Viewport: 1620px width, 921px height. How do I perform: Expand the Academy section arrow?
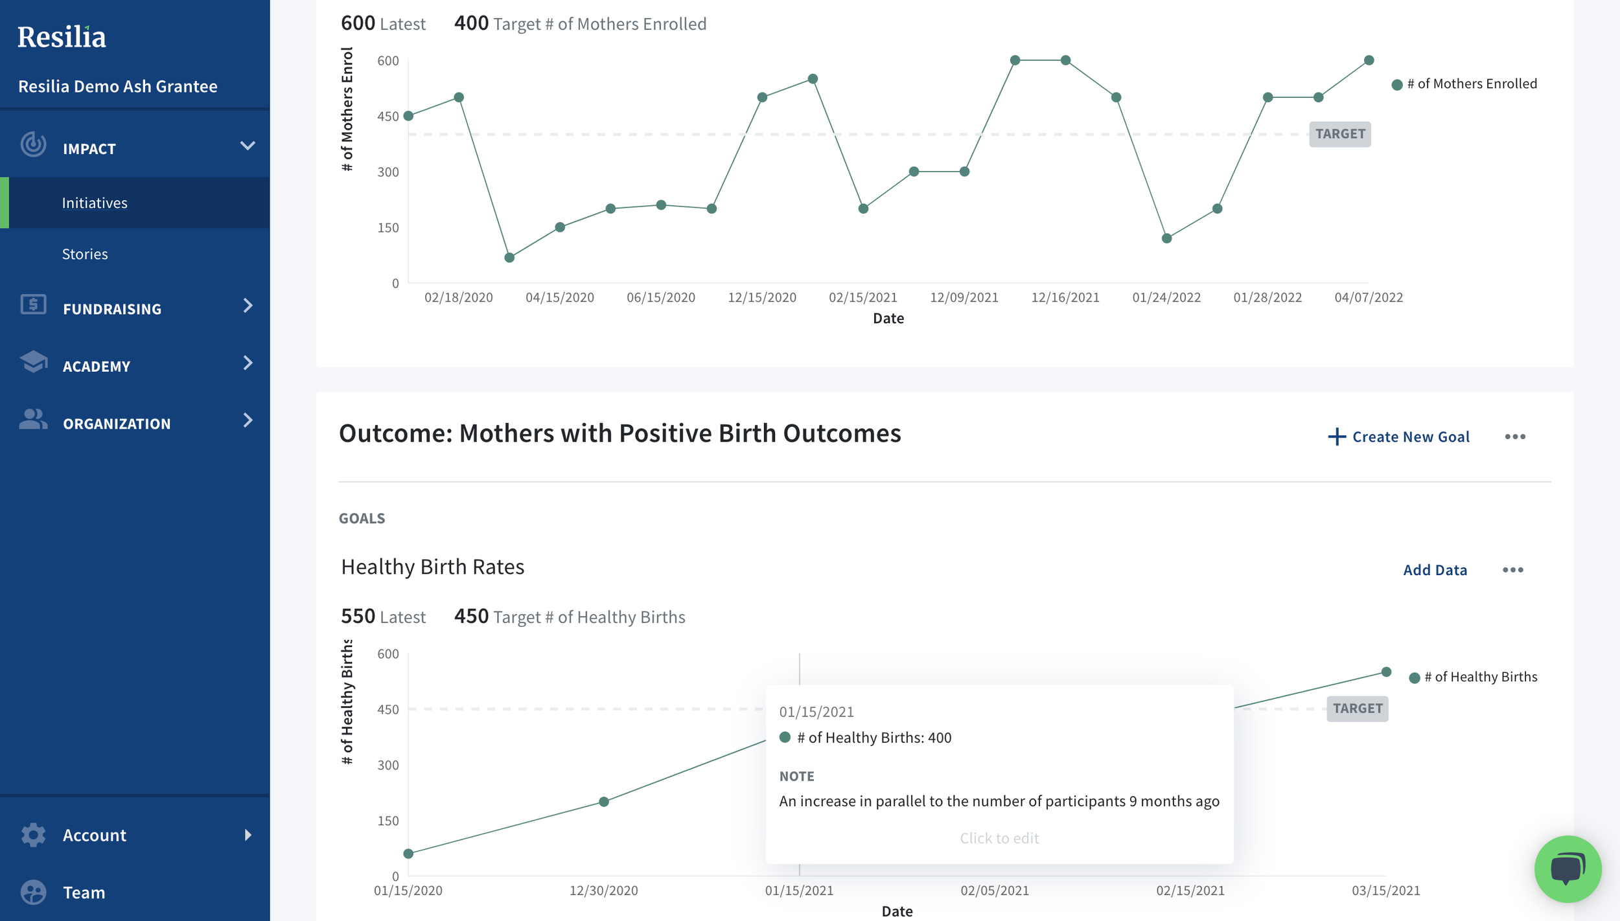click(248, 363)
